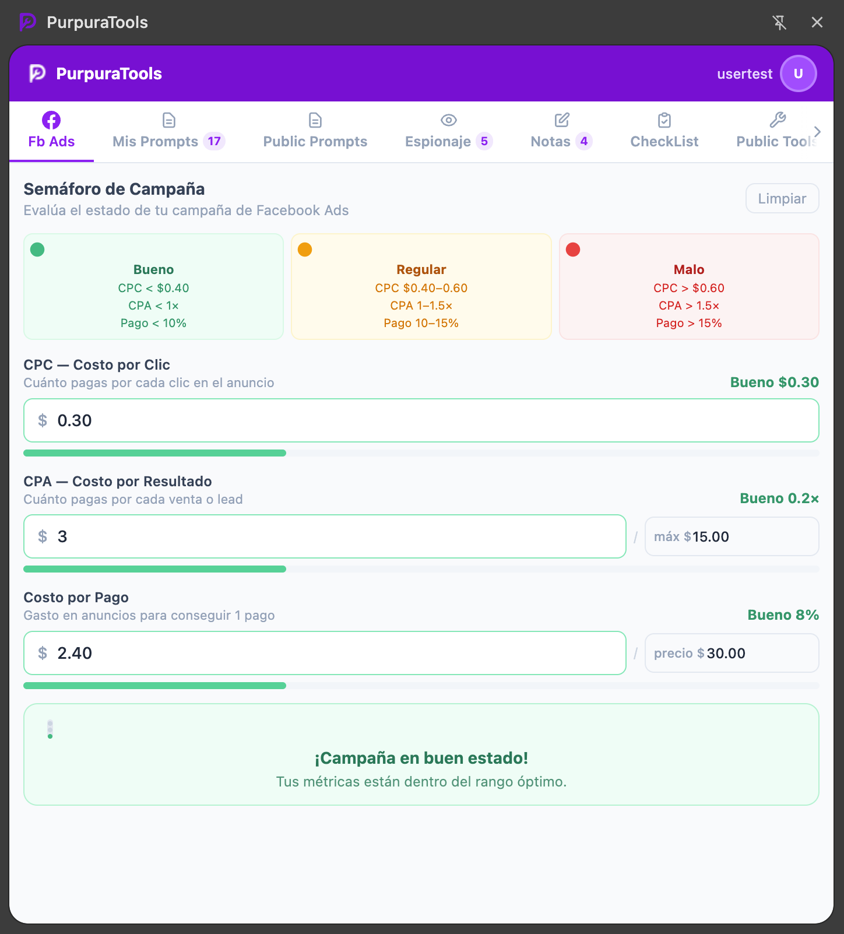Viewport: 844px width, 934px height.
Task: Click the PurpuraTools logo in purple header
Action: [x=96, y=73]
